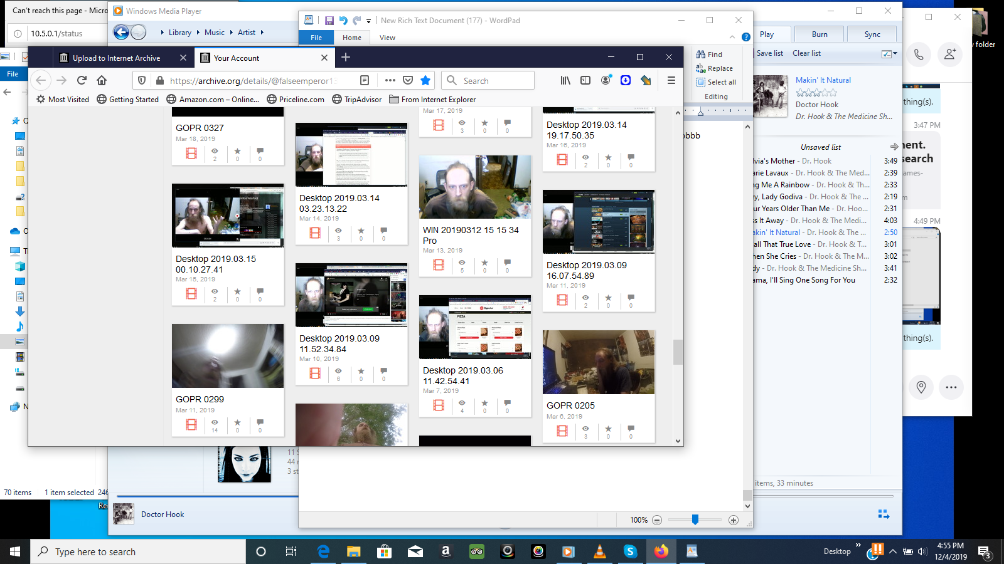Favorite star on Desktop 2019.03.09 16.07.54.89

point(608,298)
